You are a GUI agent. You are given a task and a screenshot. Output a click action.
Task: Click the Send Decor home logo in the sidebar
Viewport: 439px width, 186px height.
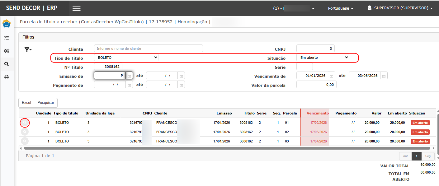(x=7, y=24)
